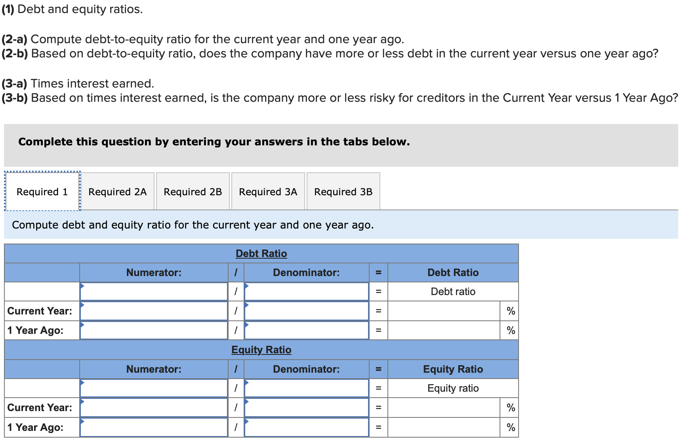
Task: Open the Current Year debt numerator dropdown
Action: (x=154, y=310)
